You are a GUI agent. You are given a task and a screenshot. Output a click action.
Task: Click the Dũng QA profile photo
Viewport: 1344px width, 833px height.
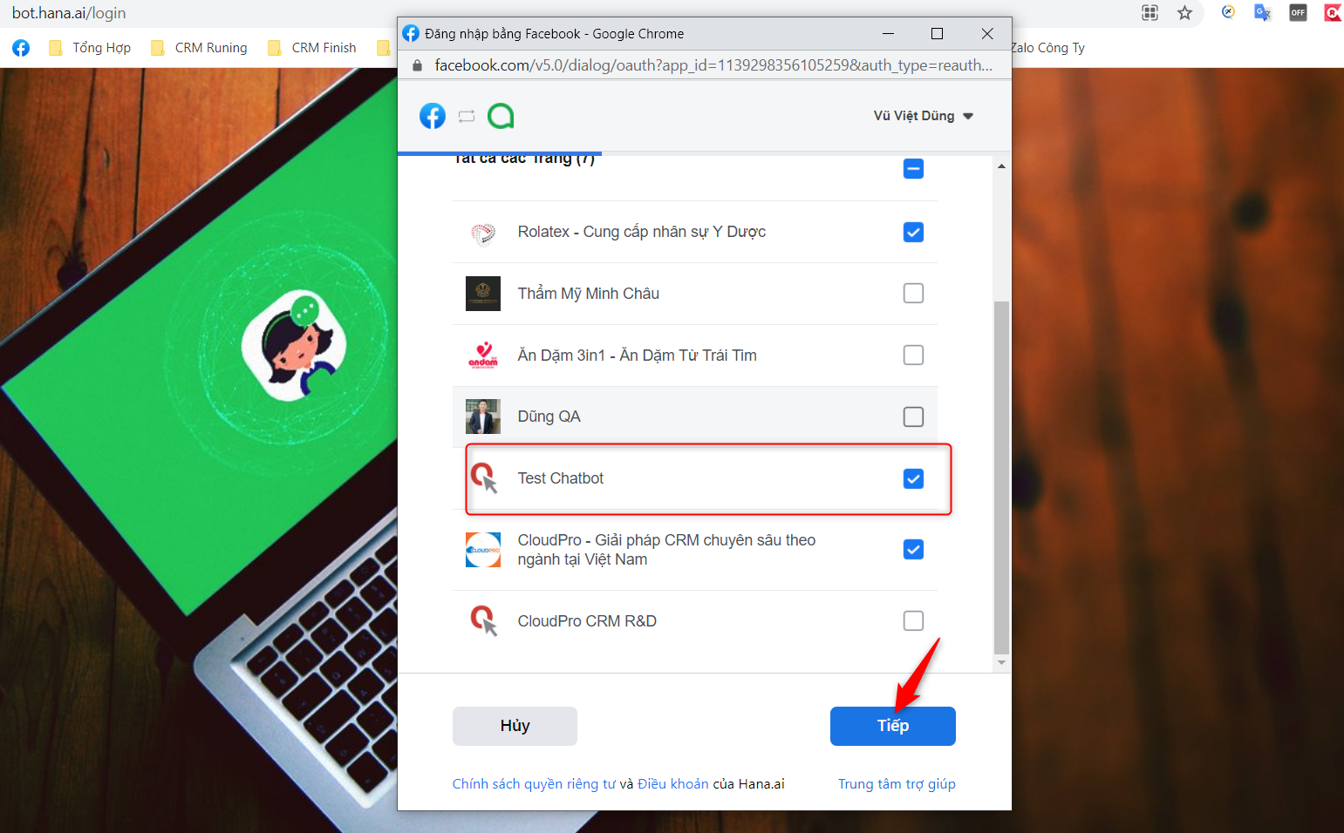click(483, 416)
